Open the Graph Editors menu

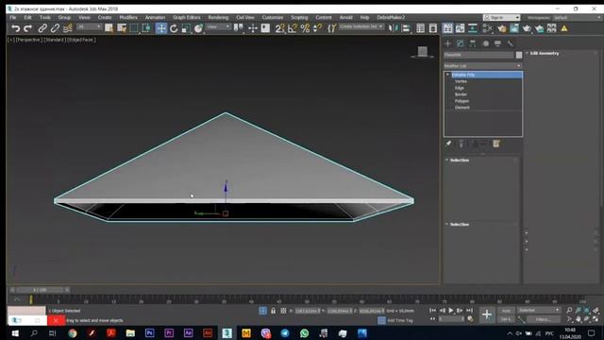[187, 17]
